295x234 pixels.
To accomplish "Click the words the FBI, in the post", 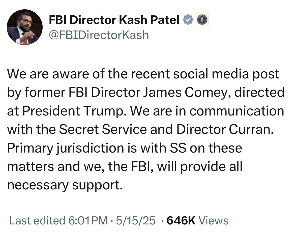I will (132, 167).
